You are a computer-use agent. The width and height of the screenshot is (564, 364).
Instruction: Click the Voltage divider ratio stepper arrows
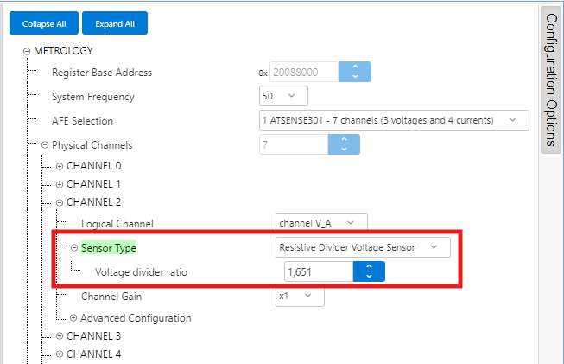pos(369,271)
